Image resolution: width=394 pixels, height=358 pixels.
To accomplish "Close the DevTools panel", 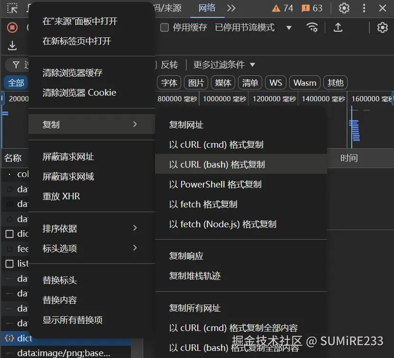I will [x=383, y=8].
